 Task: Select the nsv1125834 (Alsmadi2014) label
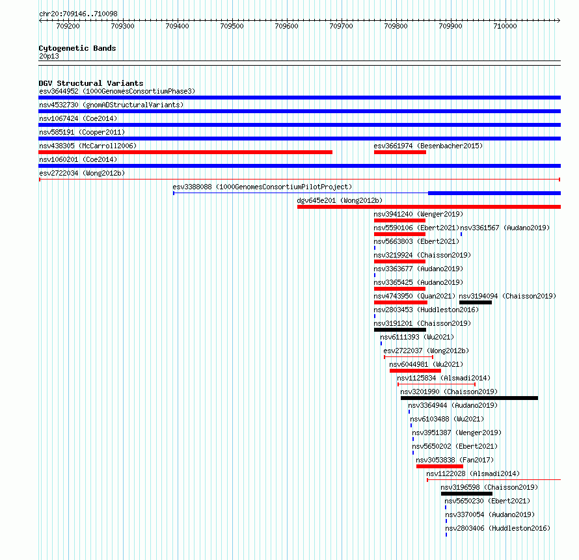[x=444, y=378]
